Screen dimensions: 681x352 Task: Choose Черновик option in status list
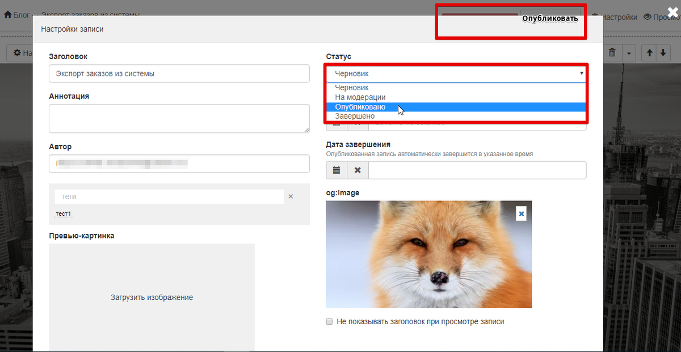[456, 87]
